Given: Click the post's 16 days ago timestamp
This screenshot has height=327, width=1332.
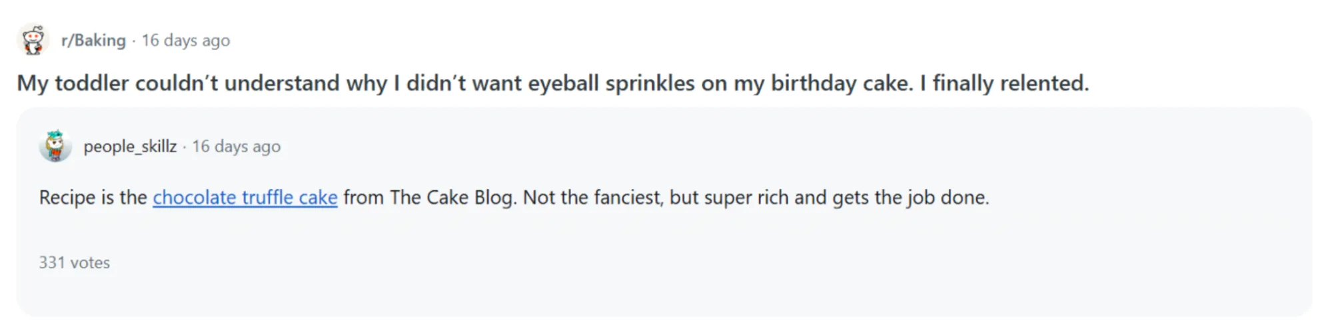Looking at the screenshot, I should 186,41.
